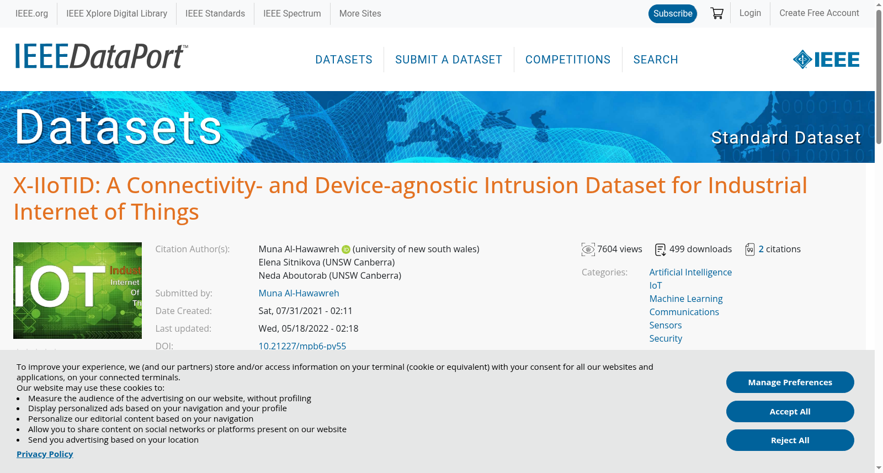Open Communications category link

(x=684, y=312)
